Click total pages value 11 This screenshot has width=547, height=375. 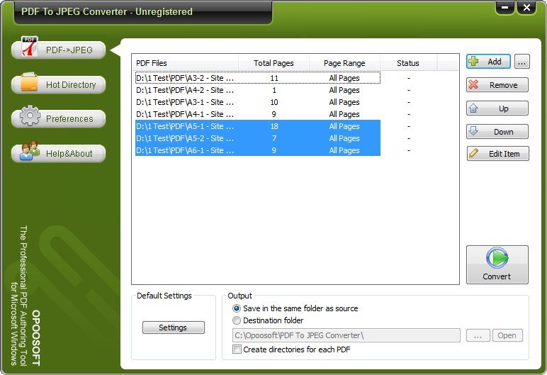274,78
